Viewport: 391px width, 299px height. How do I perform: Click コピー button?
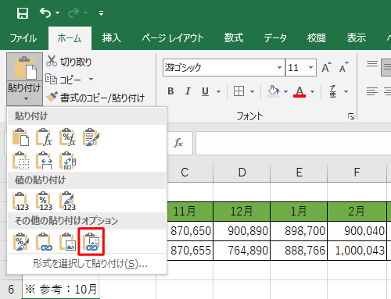point(63,80)
